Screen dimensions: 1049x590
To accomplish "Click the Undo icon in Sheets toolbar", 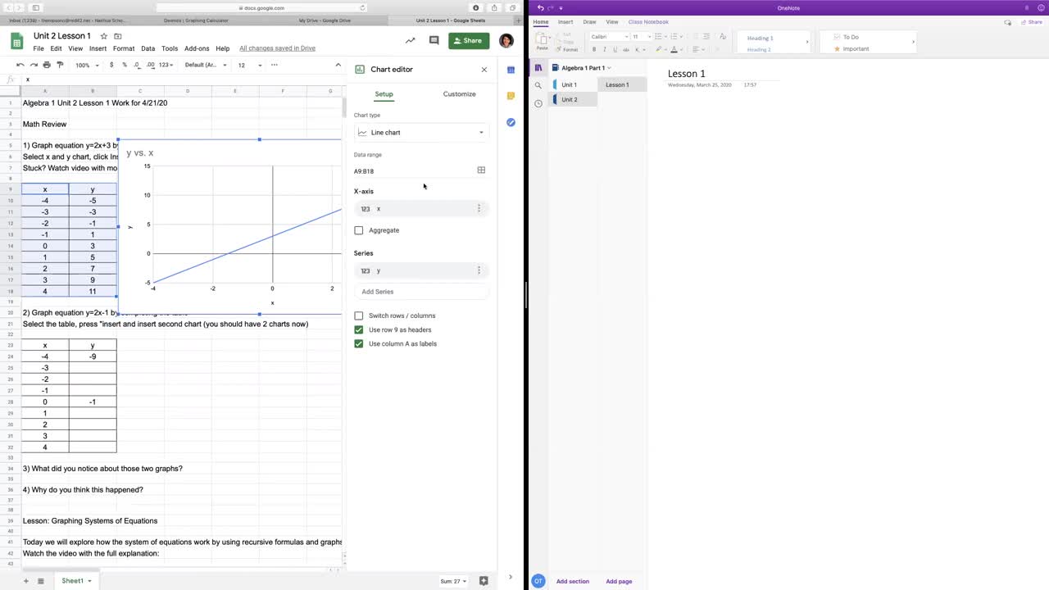I will pos(20,65).
